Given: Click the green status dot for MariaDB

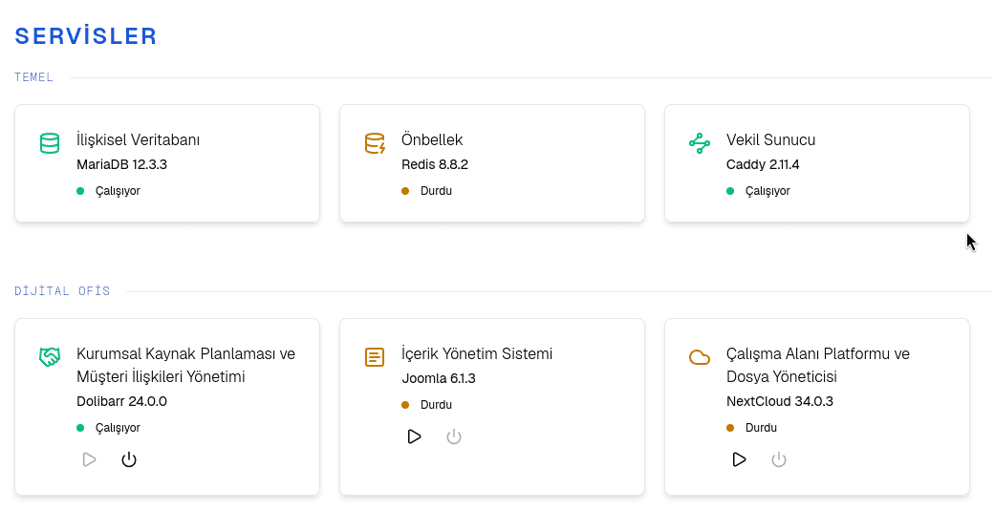Looking at the screenshot, I should [x=80, y=191].
